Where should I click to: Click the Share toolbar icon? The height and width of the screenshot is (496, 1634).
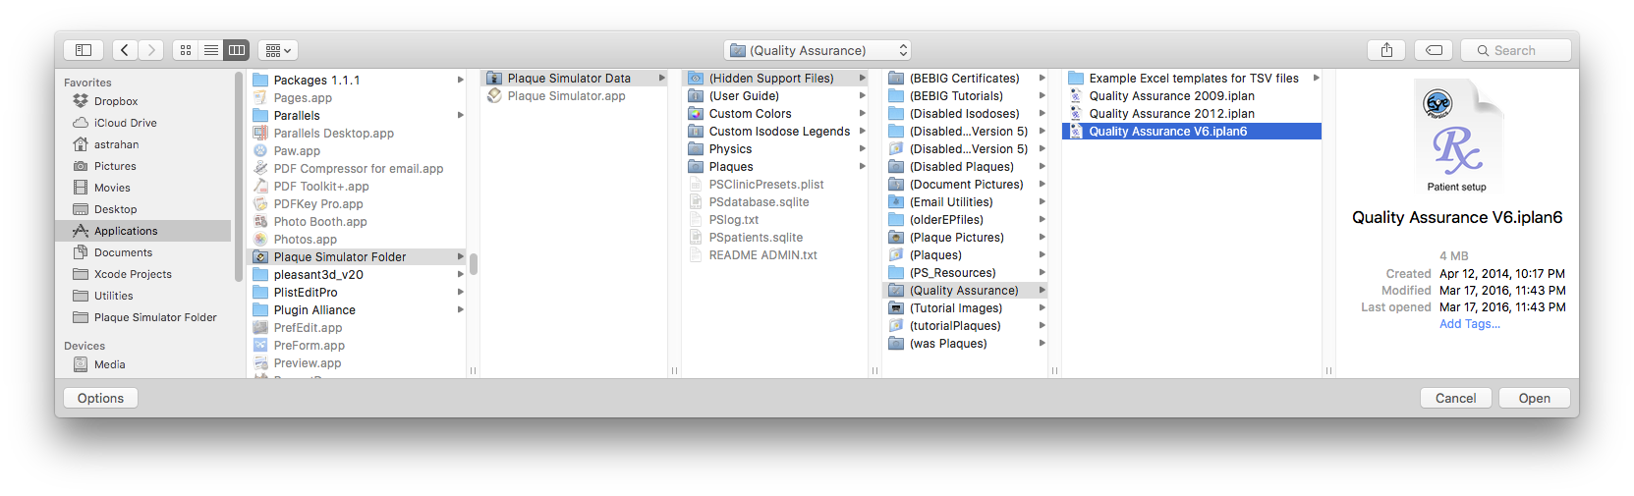[x=1386, y=50]
